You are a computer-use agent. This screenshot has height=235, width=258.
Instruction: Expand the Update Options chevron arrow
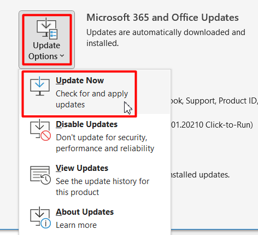[x=62, y=55]
